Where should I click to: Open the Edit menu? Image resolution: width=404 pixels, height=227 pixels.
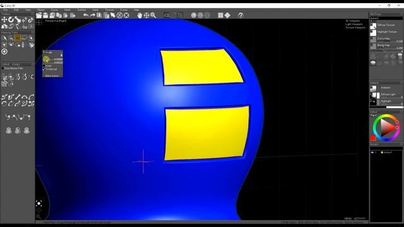16,10
